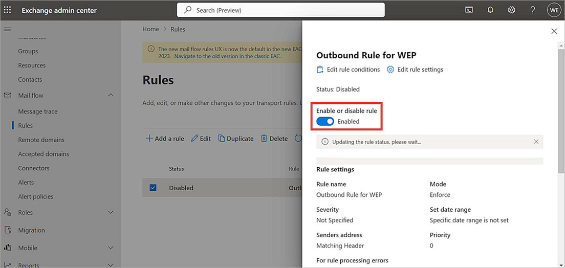Open Migration in the sidebar
The image size is (565, 268).
tap(32, 230)
